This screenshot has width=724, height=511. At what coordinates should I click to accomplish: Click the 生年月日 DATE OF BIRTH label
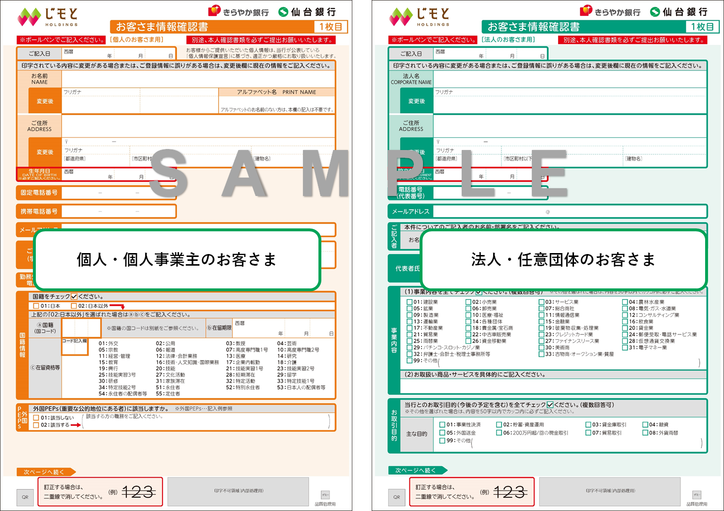point(39,174)
